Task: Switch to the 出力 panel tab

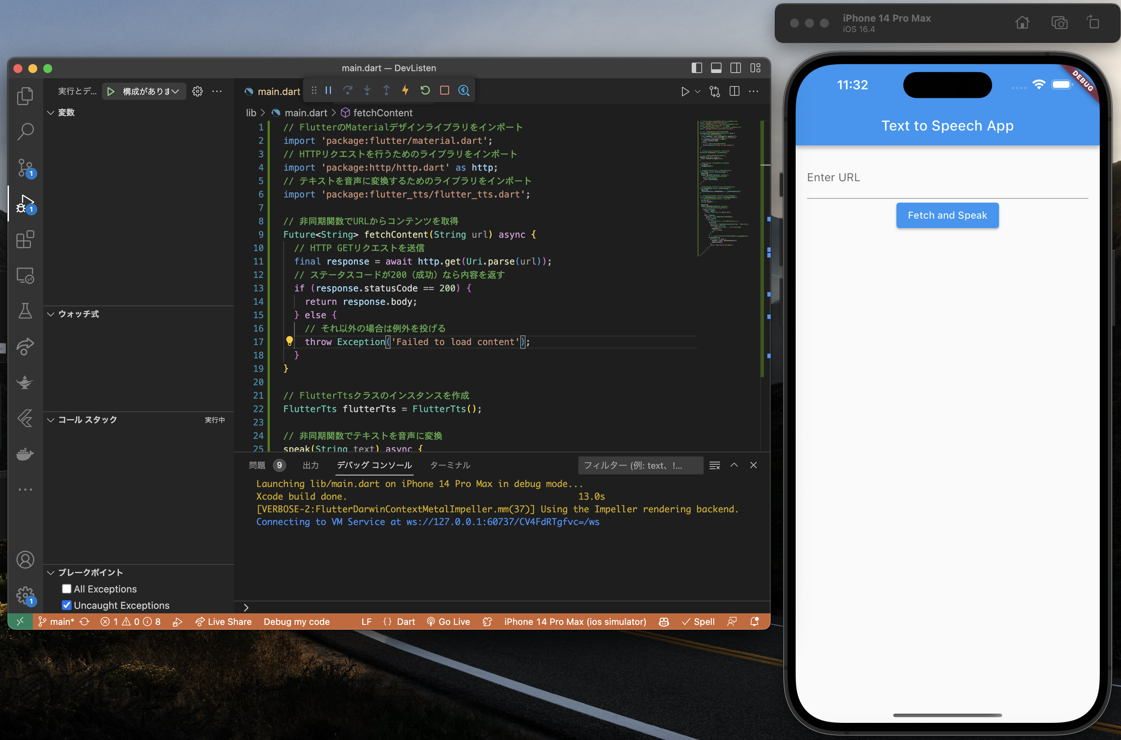Action: 310,465
